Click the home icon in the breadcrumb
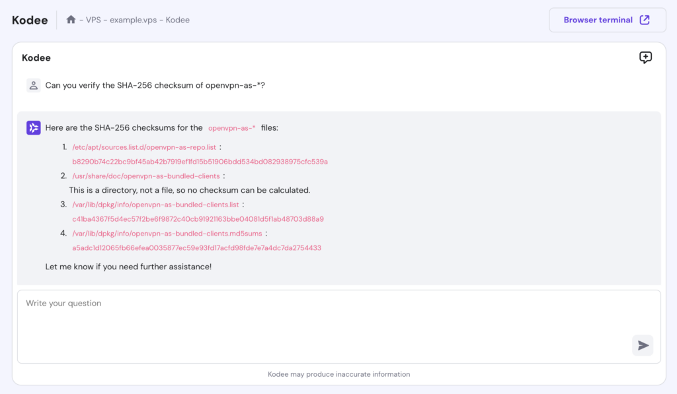Screen dimensions: 677x394 click(71, 20)
